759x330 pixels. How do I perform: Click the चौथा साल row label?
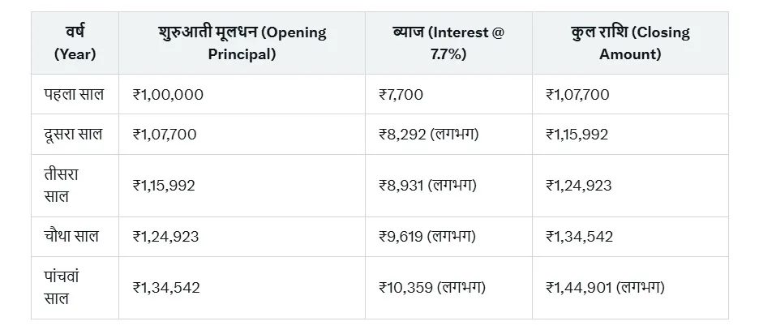pos(71,236)
